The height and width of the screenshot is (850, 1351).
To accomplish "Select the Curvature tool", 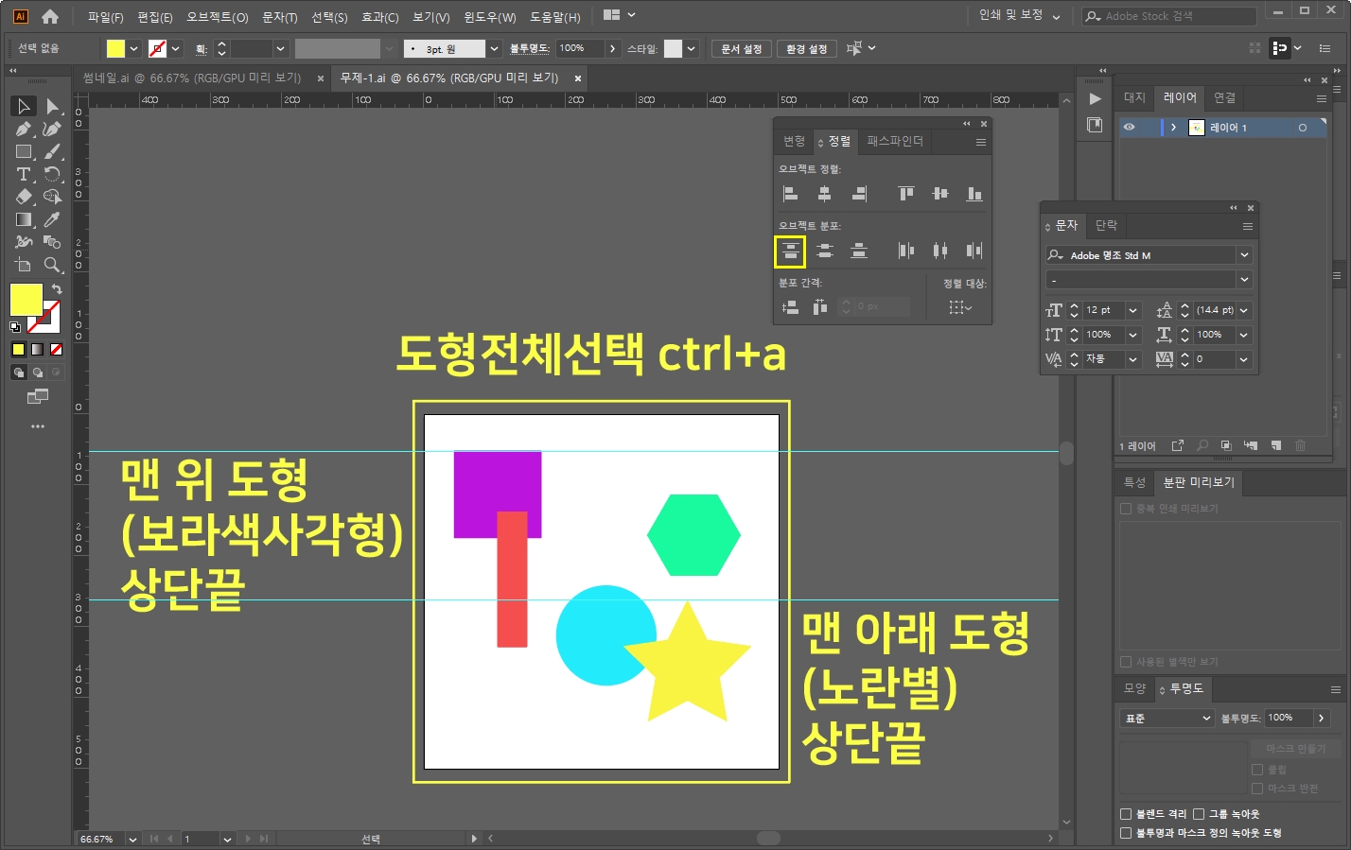I will [x=53, y=129].
